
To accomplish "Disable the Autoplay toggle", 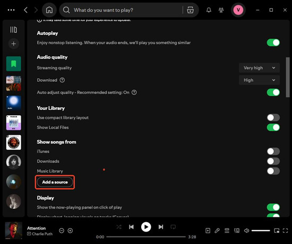I will 273,43.
